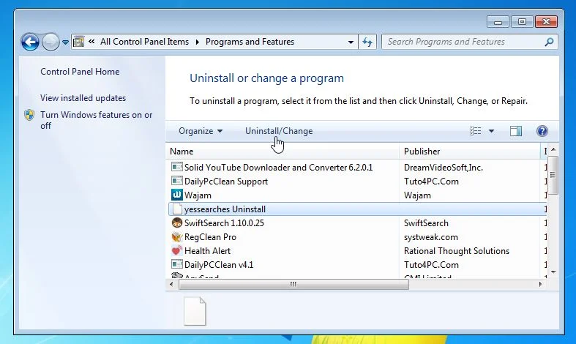Image resolution: width=576 pixels, height=344 pixels.
Task: Sort by the Name column header
Action: tap(282, 152)
